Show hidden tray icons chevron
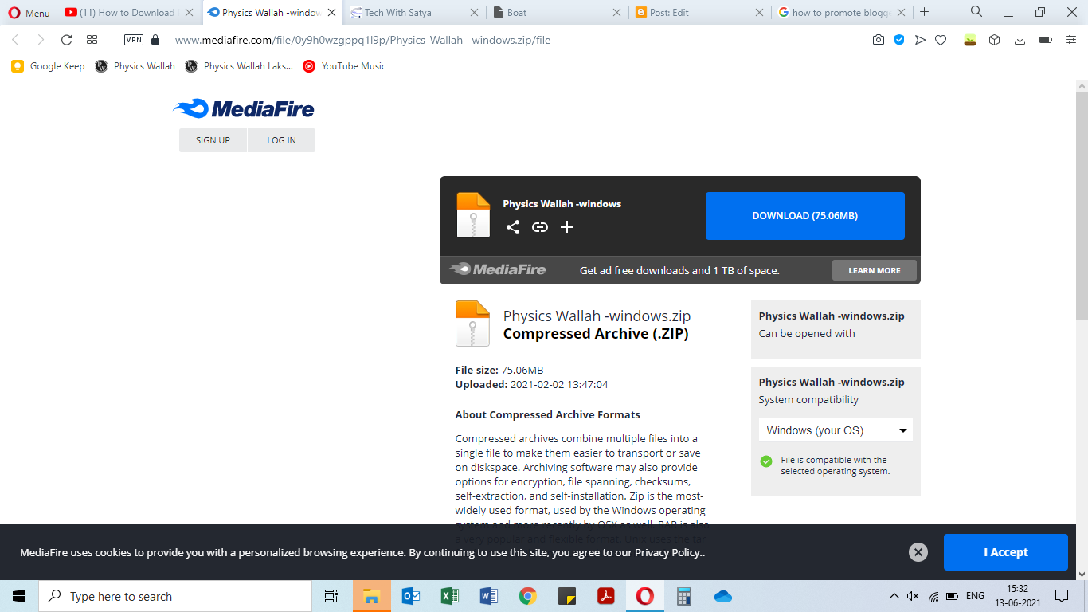The height and width of the screenshot is (612, 1088). [x=894, y=596]
